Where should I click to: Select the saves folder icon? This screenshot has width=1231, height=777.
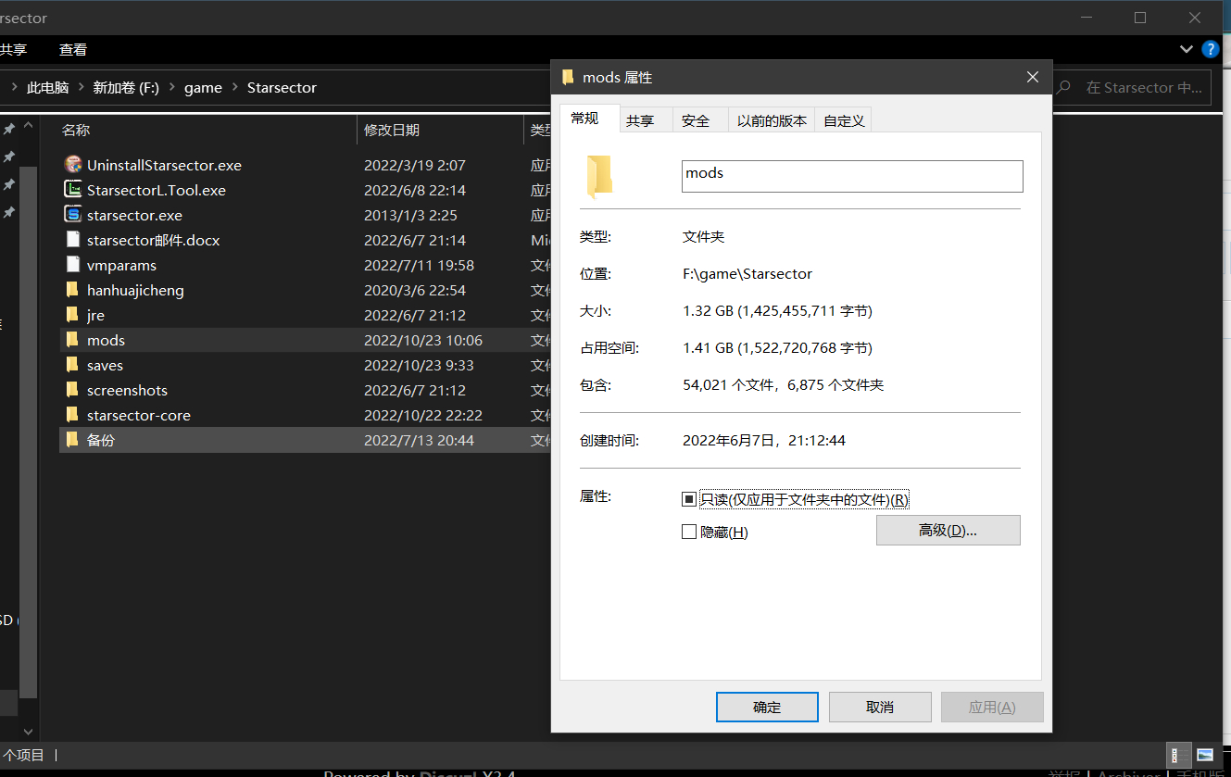pos(73,365)
